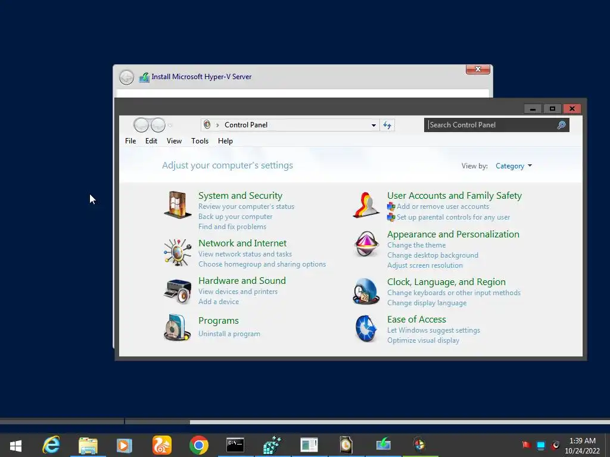Open the Edit menu

pyautogui.click(x=151, y=141)
